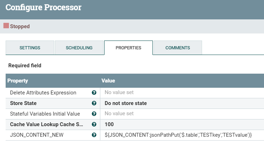Open the Scheduling tab

pos(79,48)
